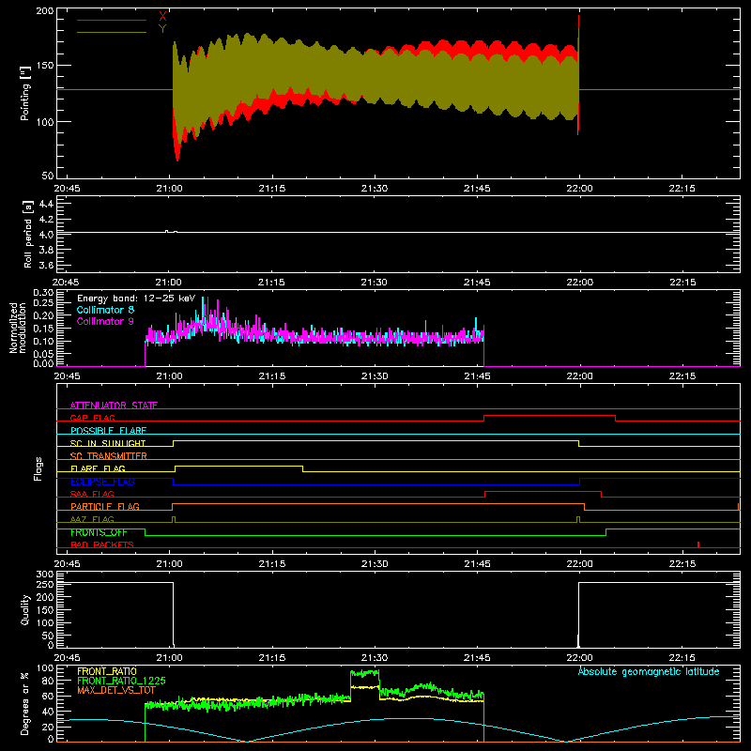Click the FRONTS_OFF flag label
The height and width of the screenshot is (751, 751).
[x=99, y=532]
